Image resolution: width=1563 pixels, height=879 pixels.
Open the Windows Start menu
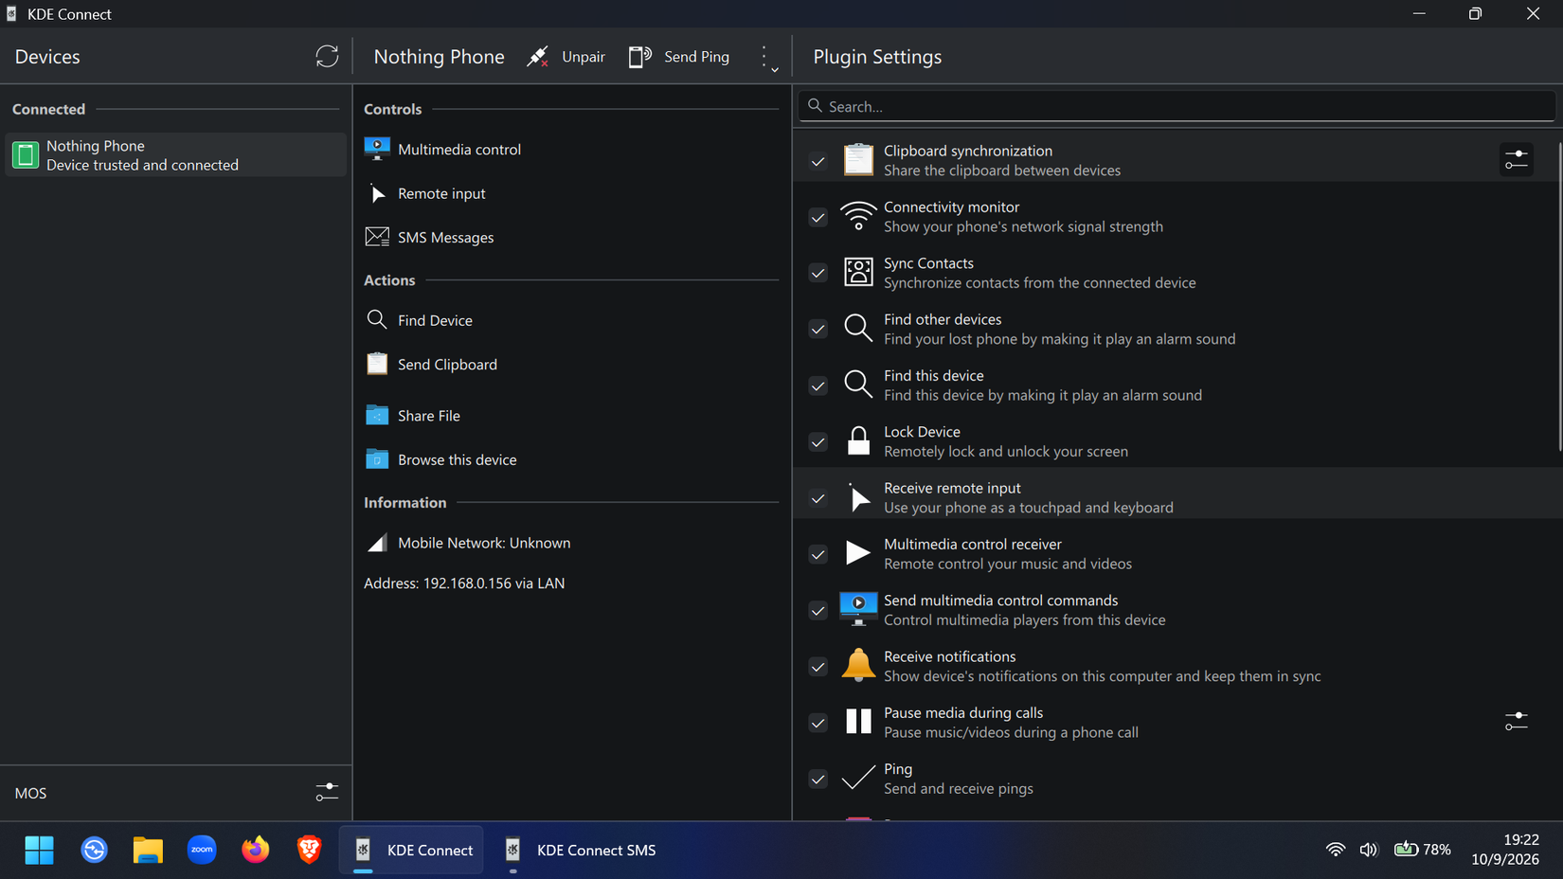tap(39, 850)
